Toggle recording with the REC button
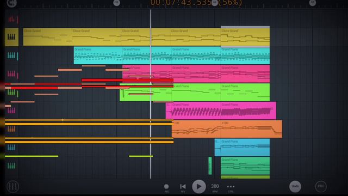 click(x=166, y=188)
